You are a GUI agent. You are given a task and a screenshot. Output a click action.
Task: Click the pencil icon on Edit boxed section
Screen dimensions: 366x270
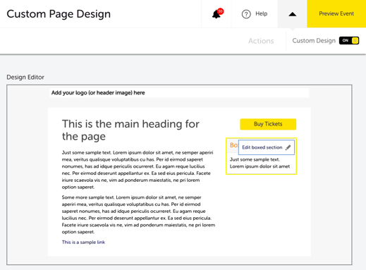pos(288,147)
